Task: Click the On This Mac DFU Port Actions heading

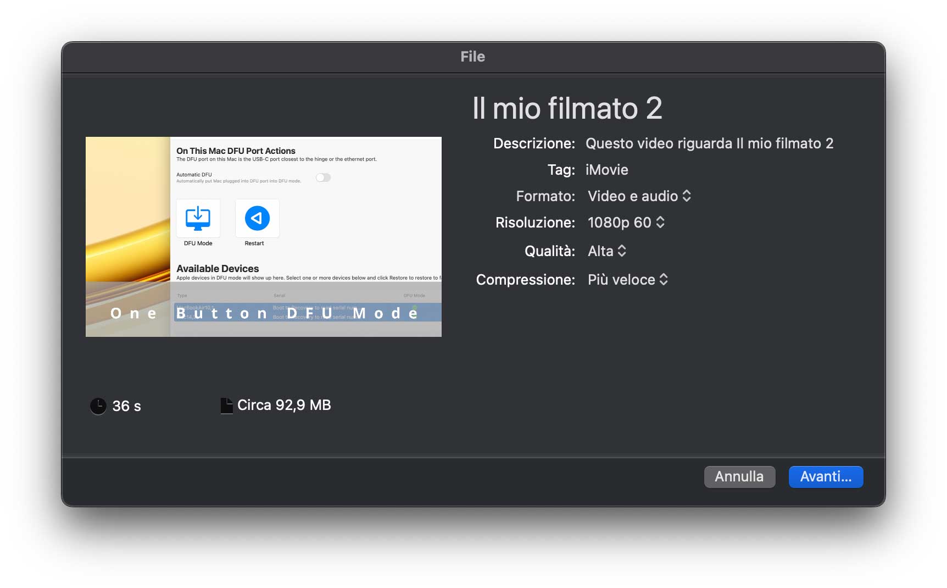Action: pyautogui.click(x=236, y=151)
